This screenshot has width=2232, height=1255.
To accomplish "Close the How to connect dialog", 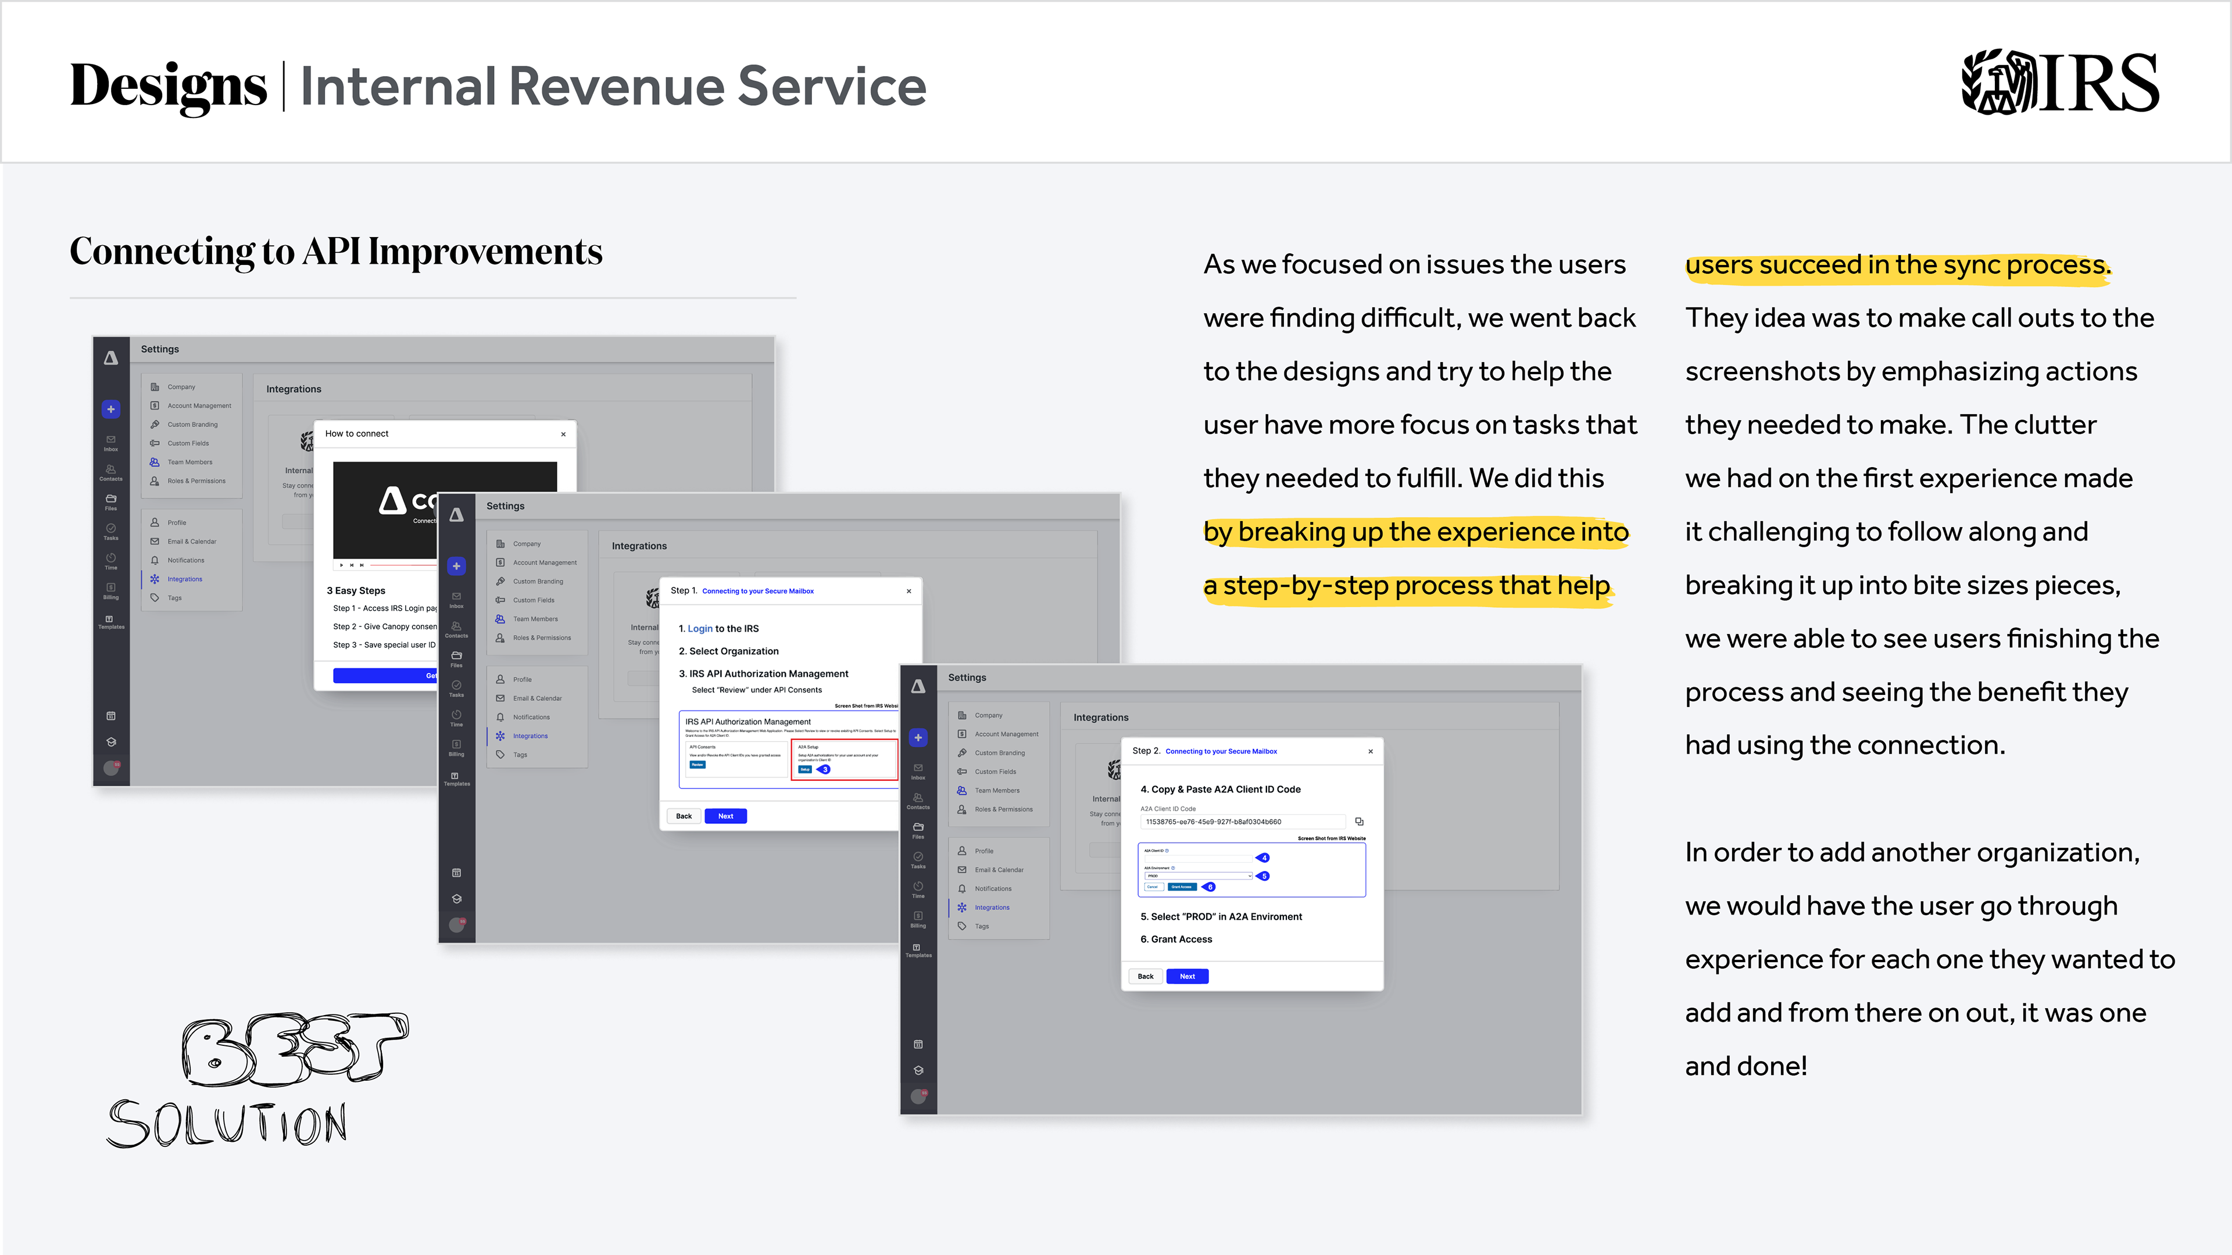I will (x=563, y=434).
